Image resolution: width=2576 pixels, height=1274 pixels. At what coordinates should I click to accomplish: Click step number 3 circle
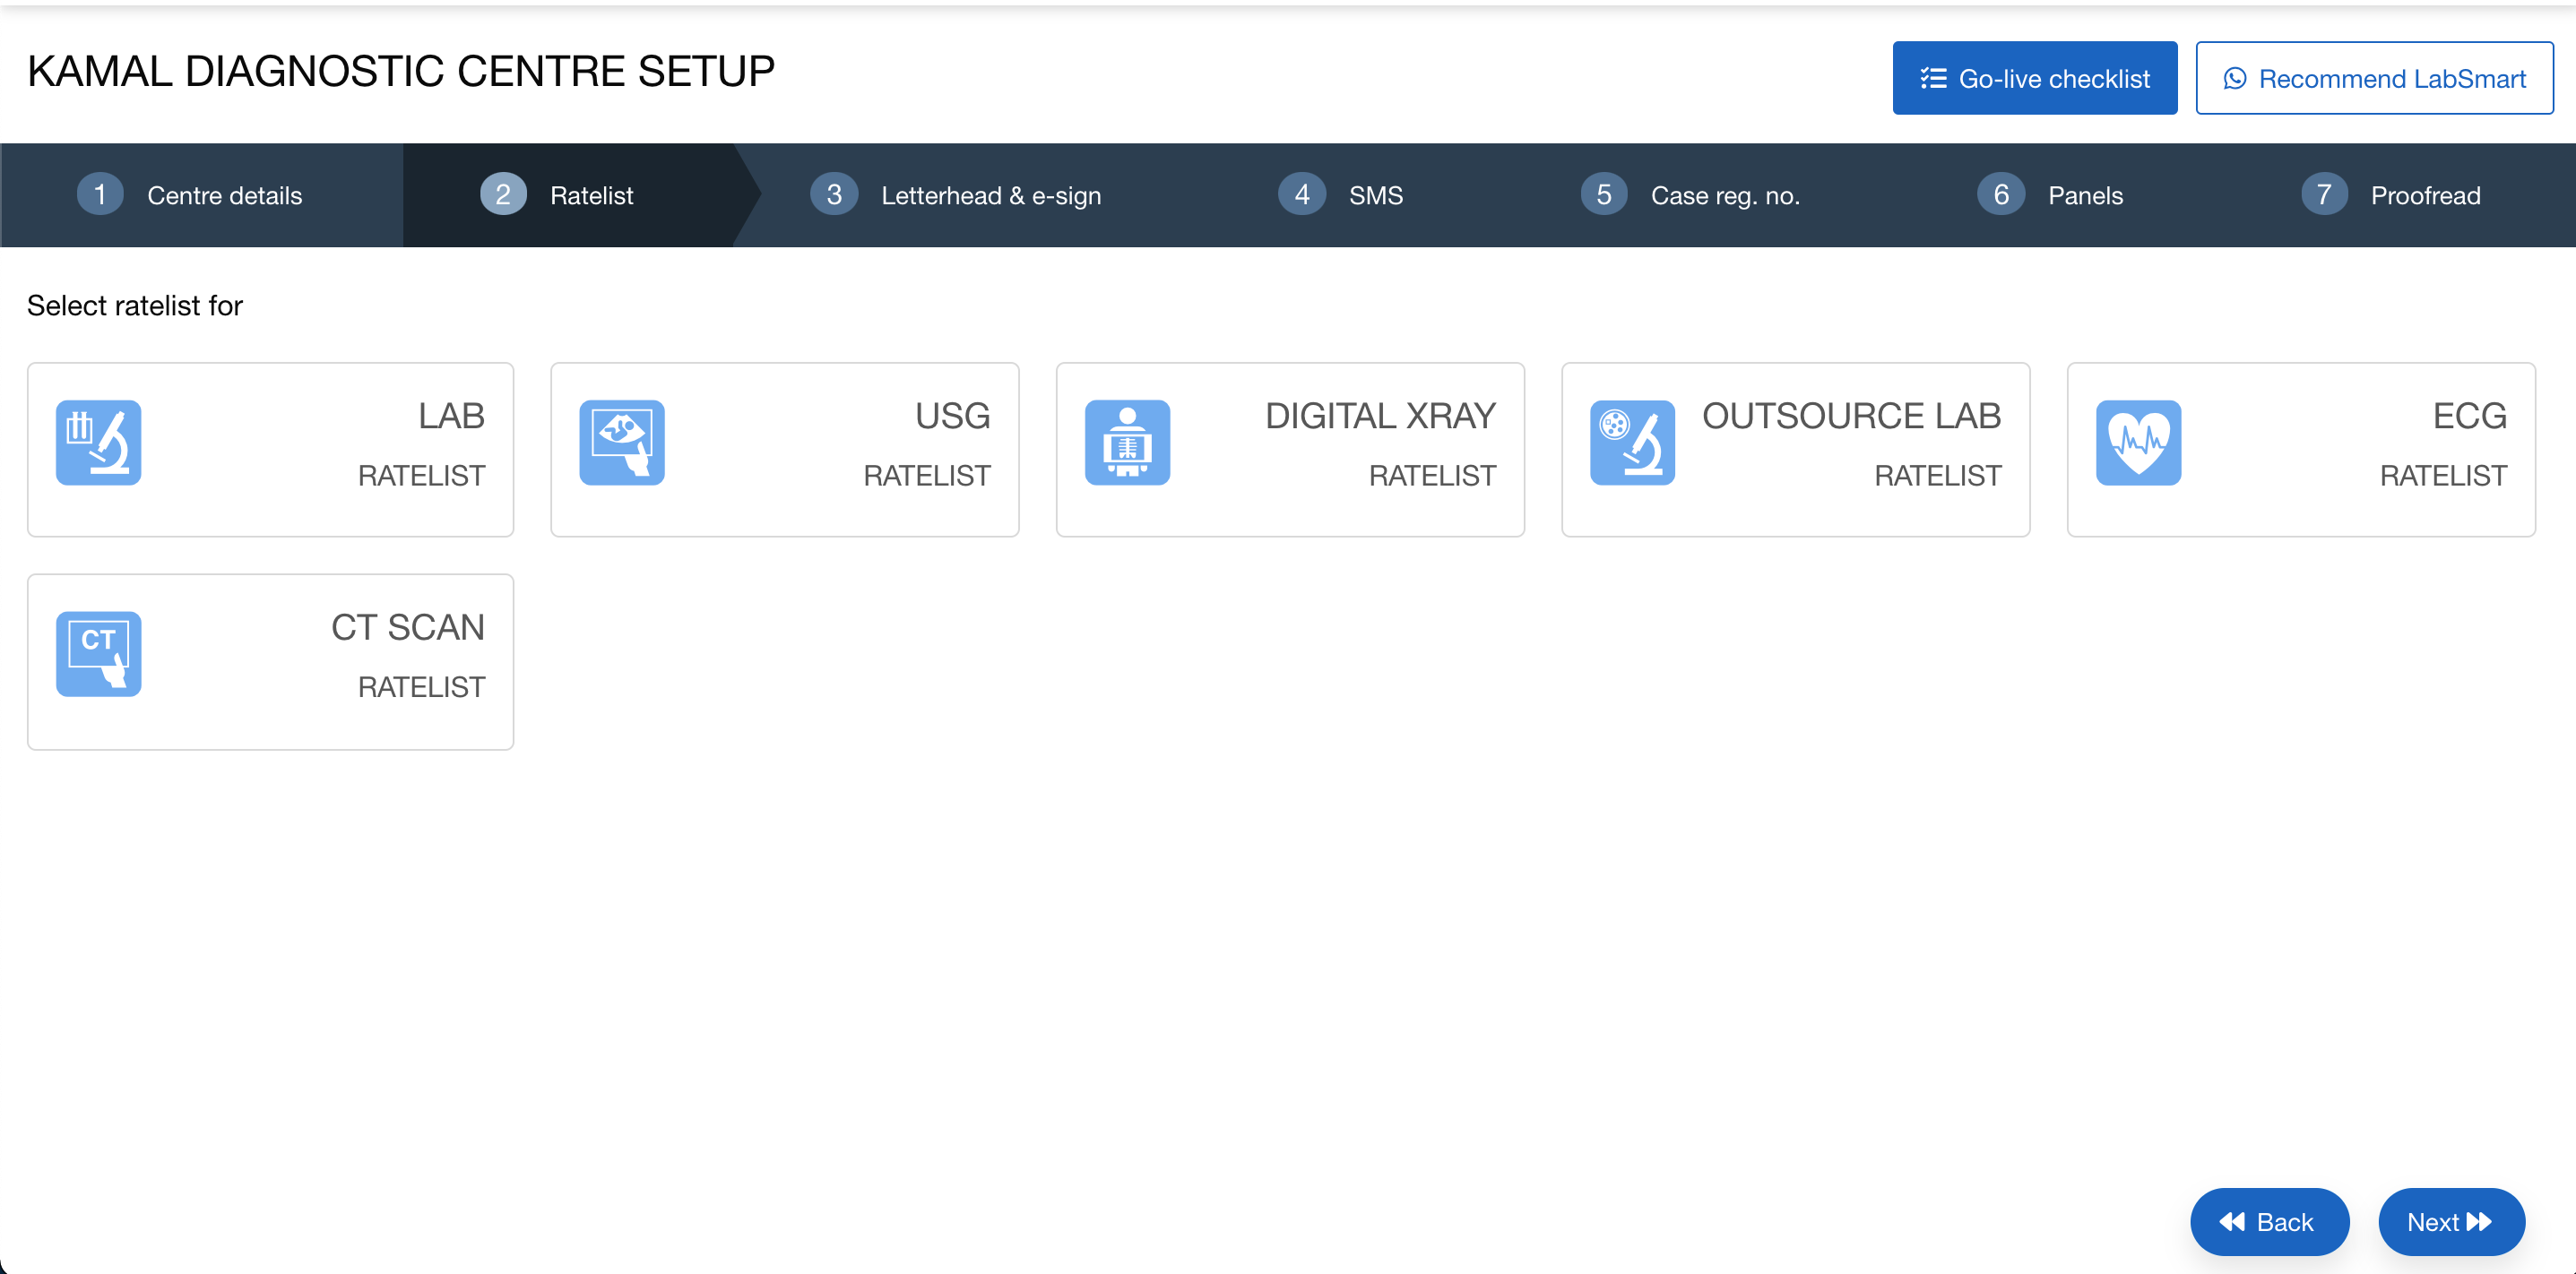(x=834, y=194)
